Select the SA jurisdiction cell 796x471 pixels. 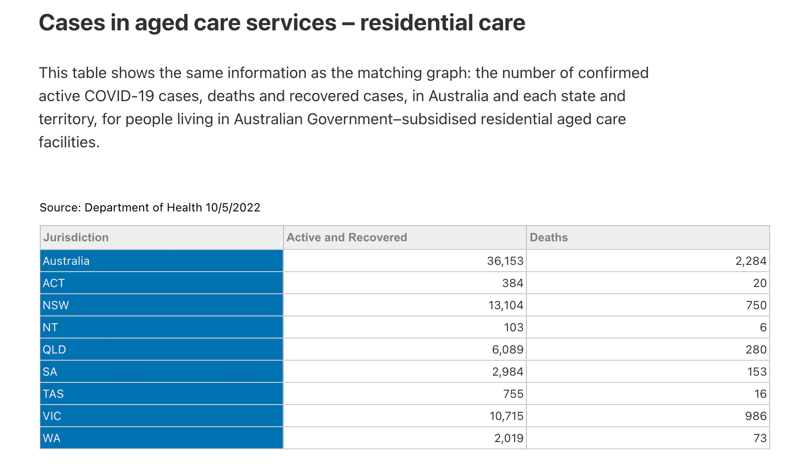click(x=50, y=372)
